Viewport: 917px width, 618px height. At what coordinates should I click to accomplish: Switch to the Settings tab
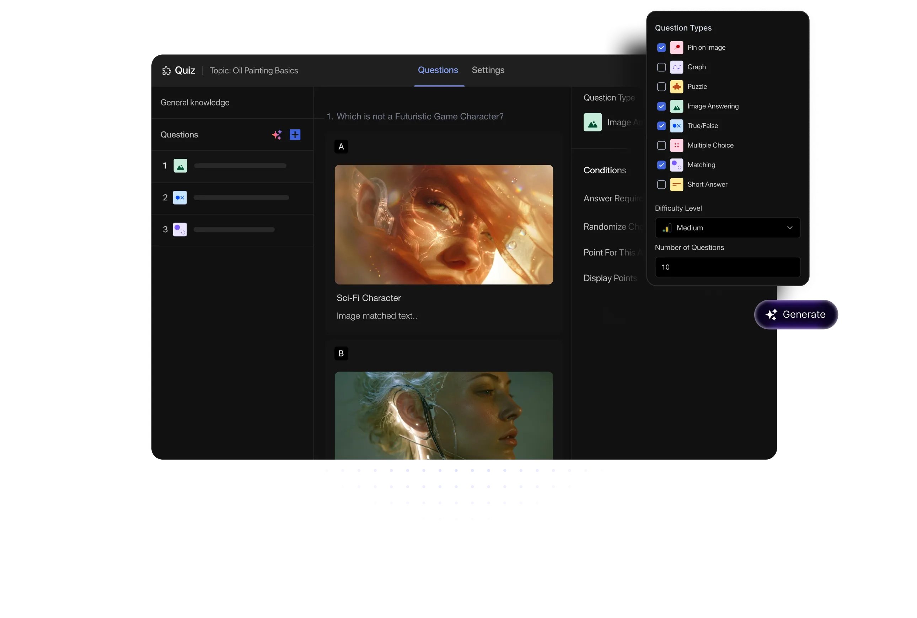[488, 70]
